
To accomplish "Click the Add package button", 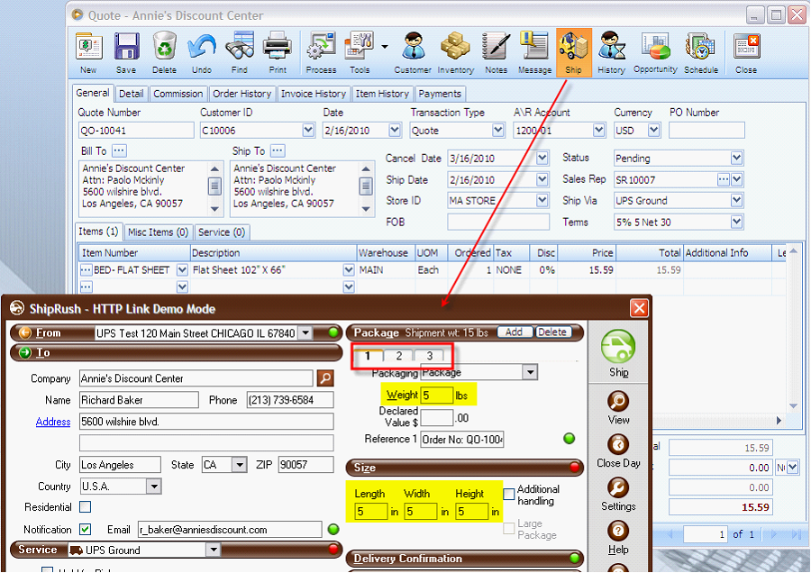I will [x=515, y=332].
